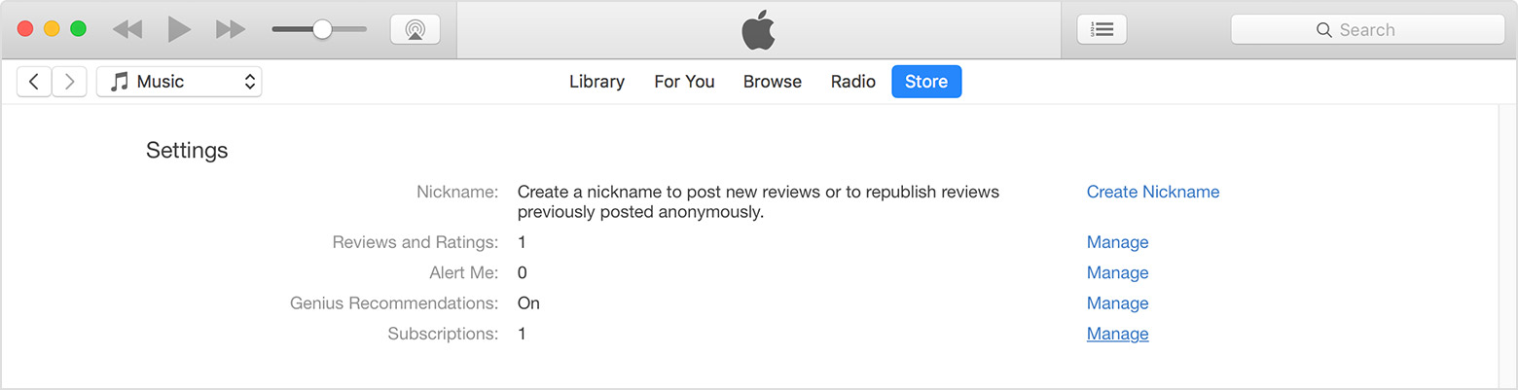Select the Store tab
The height and width of the screenshot is (391, 1518).
pos(925,82)
